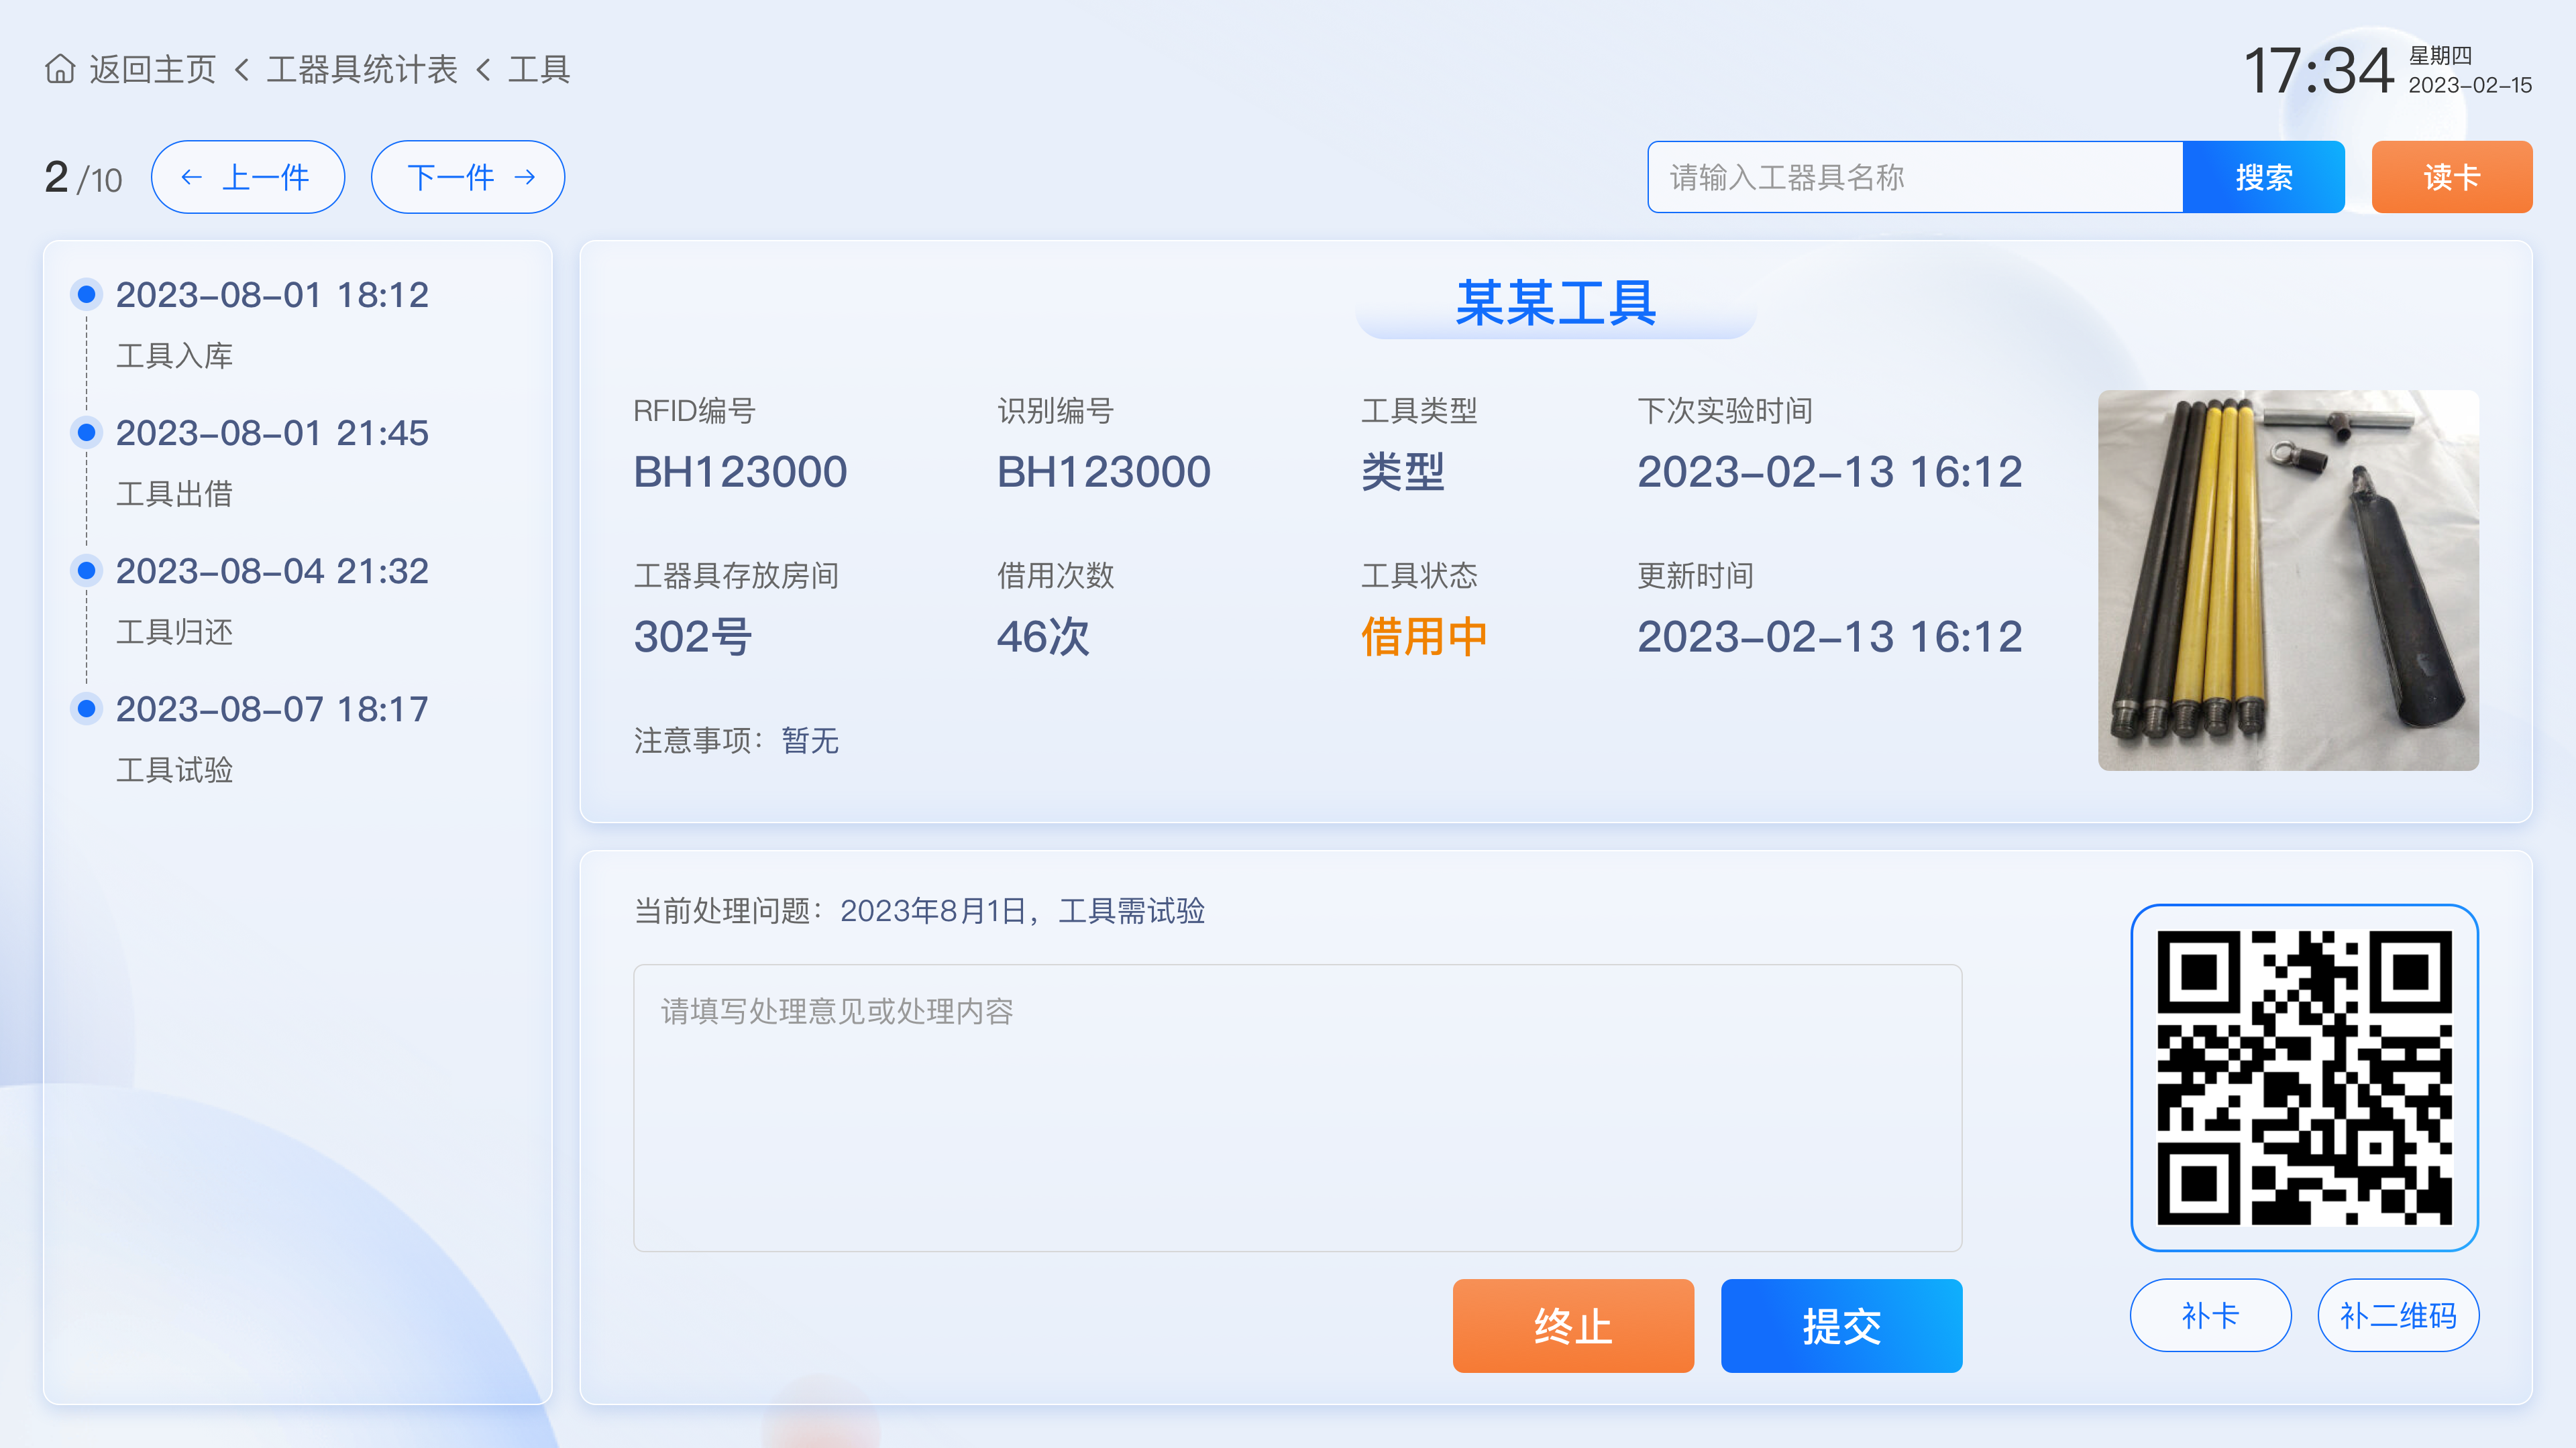The width and height of the screenshot is (2576, 1448).
Task: Click the 补卡 button
Action: coord(2210,1315)
